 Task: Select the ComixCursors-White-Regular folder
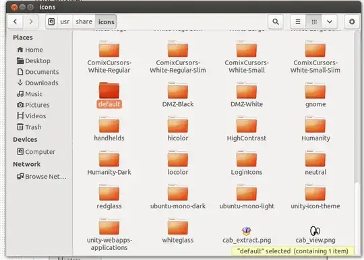click(109, 57)
